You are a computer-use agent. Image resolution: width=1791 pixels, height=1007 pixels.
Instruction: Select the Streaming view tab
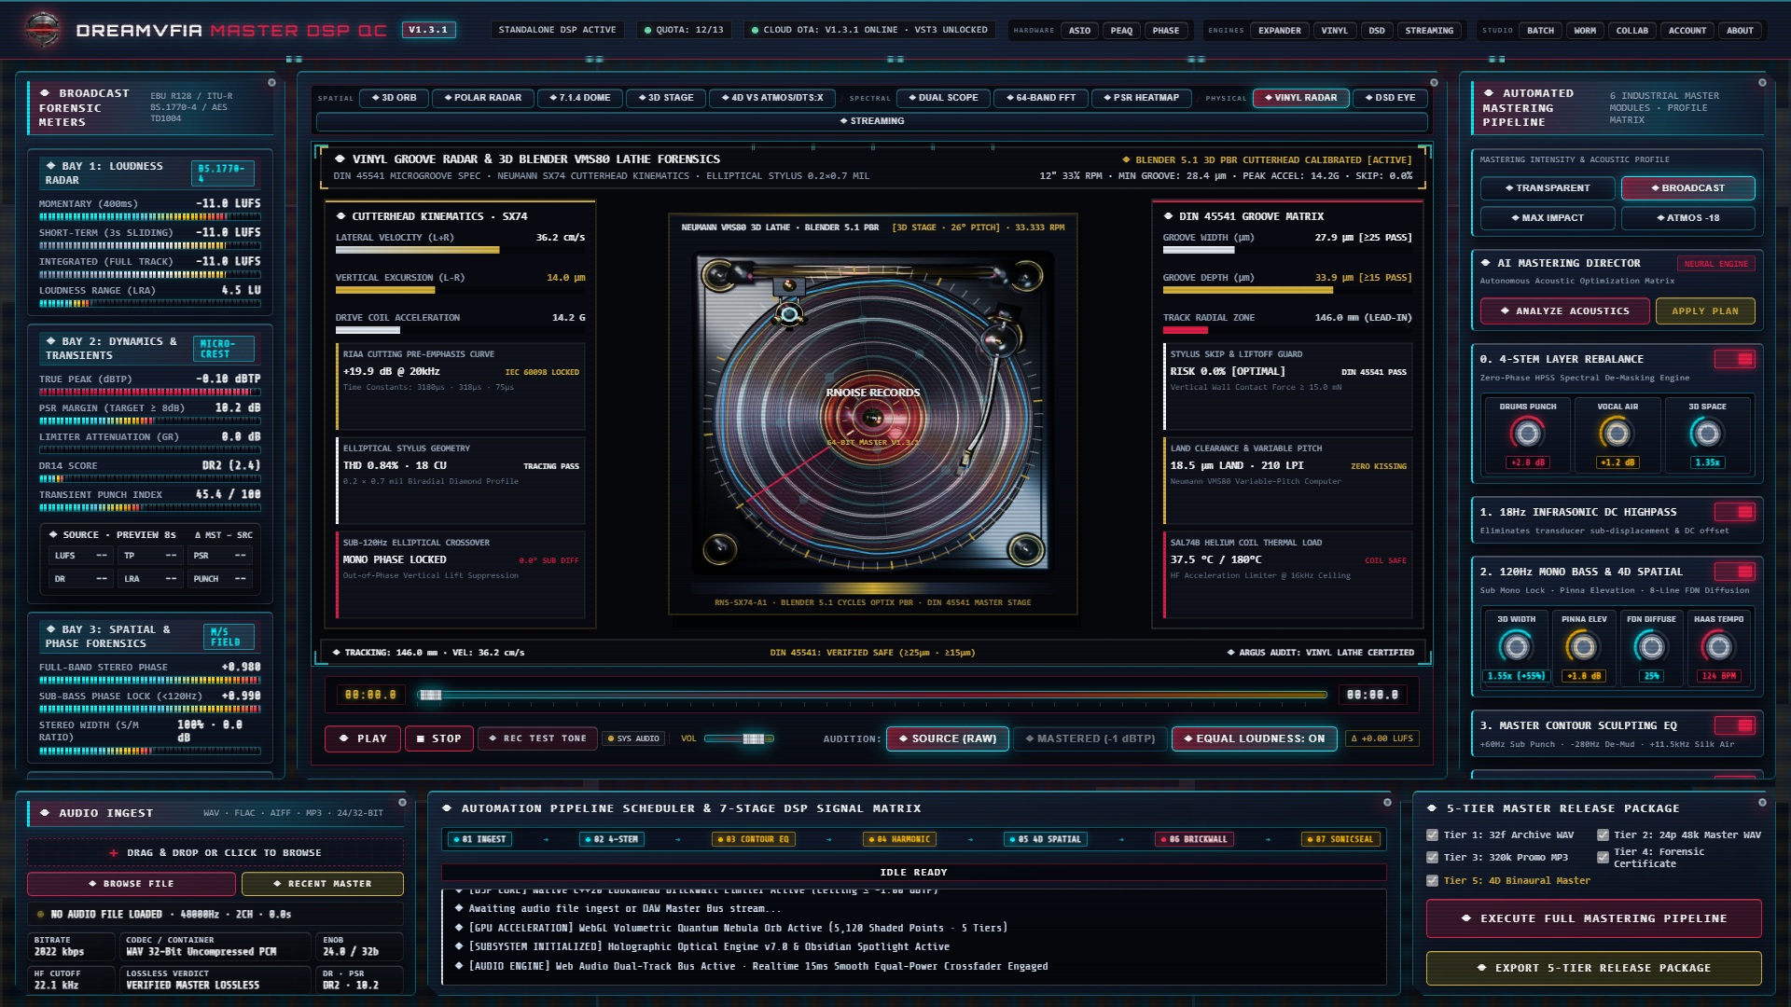pos(871,121)
